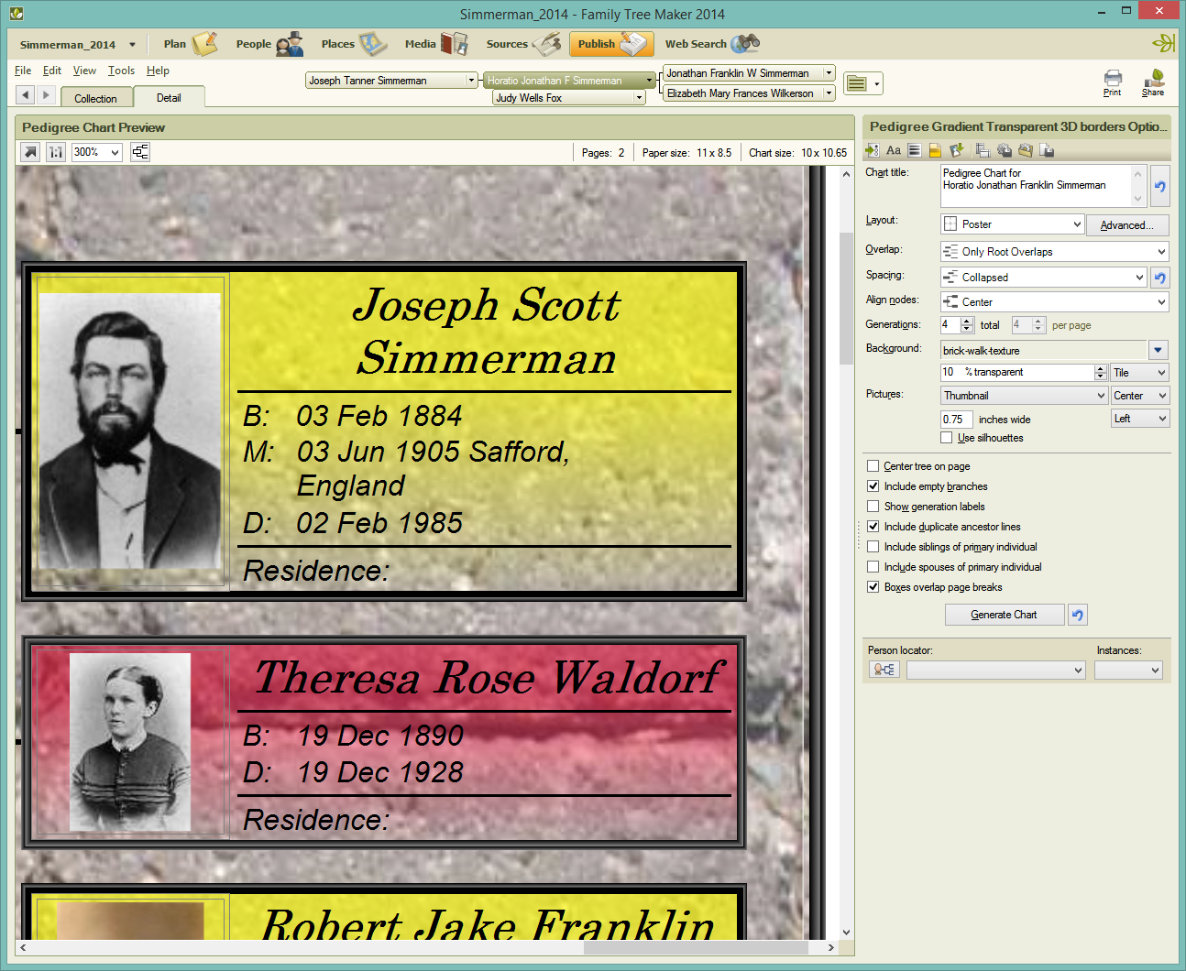Enable Use silhouettes checkbox
Viewport: 1186px width, 971px height.
click(x=947, y=438)
